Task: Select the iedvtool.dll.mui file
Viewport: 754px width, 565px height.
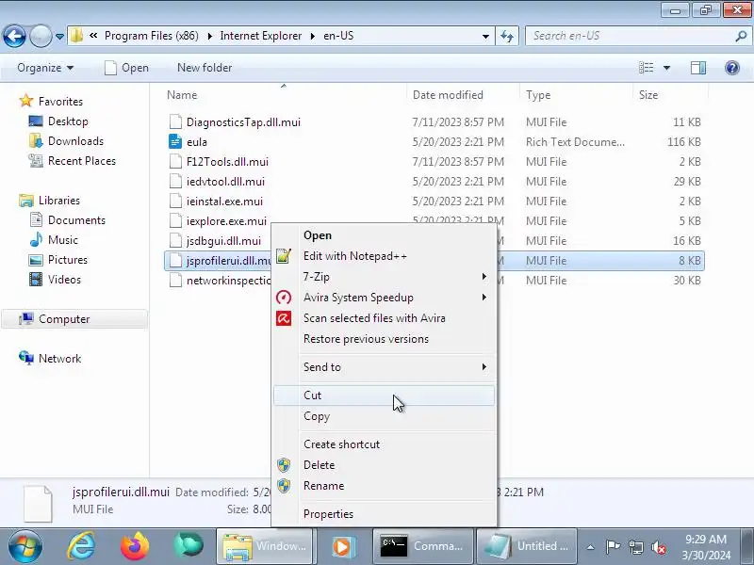Action: 225,182
